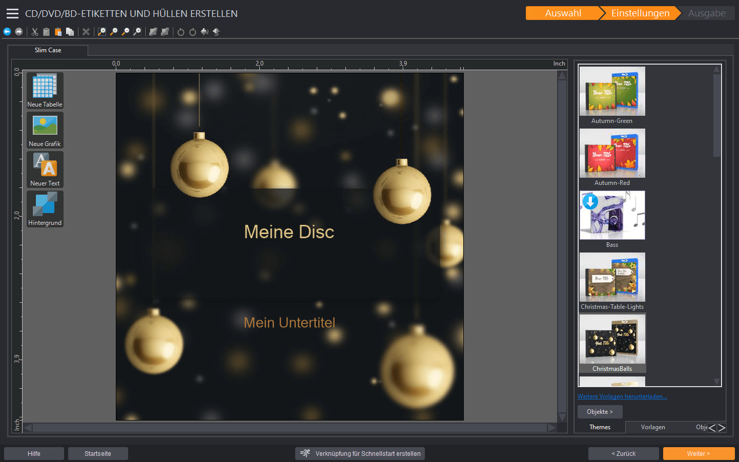This screenshot has height=462, width=739.
Task: Go to the Auswahl step
Action: pyautogui.click(x=563, y=13)
